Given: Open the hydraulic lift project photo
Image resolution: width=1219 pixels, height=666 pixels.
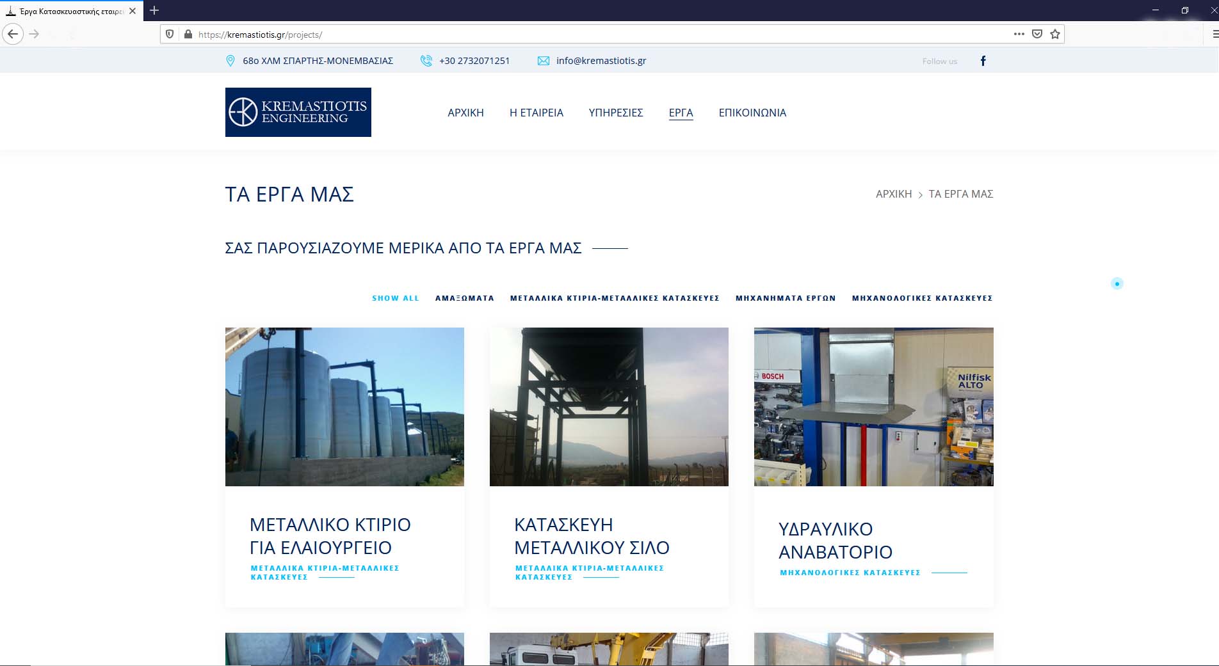Looking at the screenshot, I should coord(874,407).
